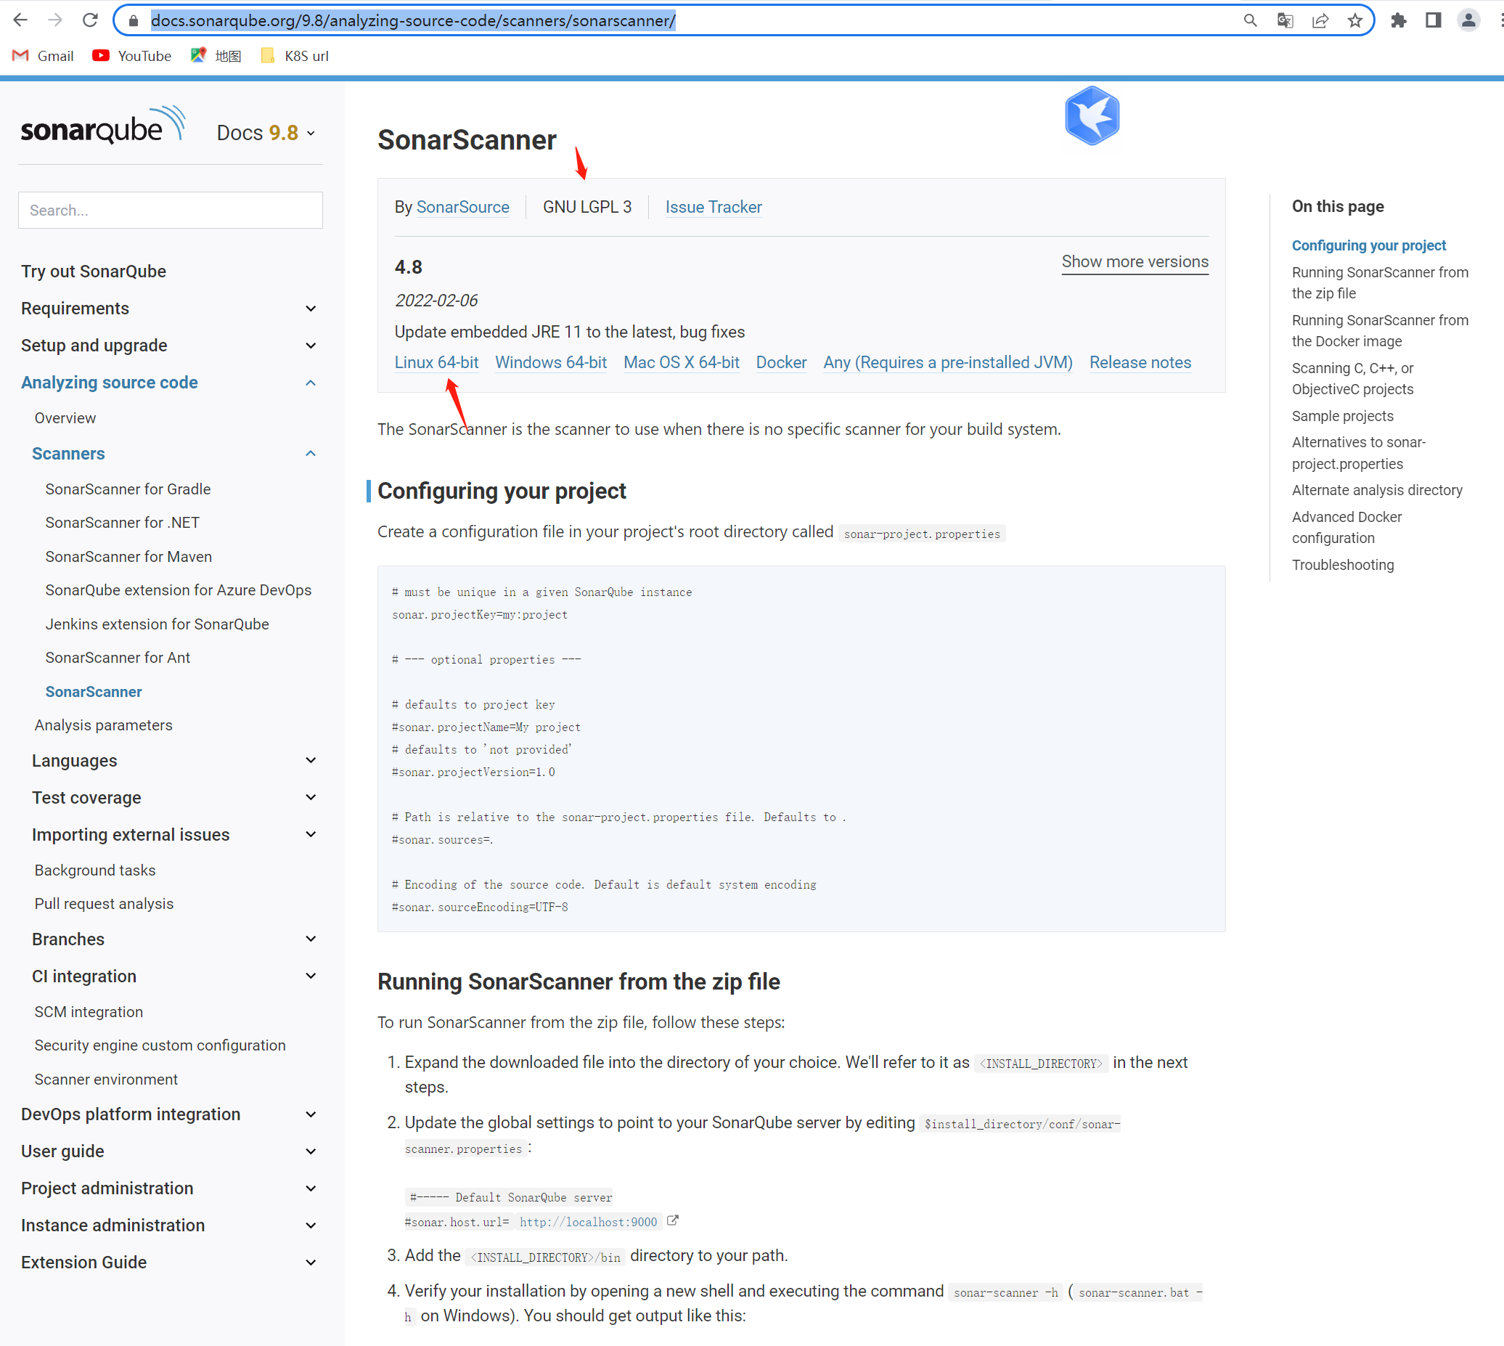Viewport: 1504px width, 1346px height.
Task: Click the docs Search input field
Action: (170, 210)
